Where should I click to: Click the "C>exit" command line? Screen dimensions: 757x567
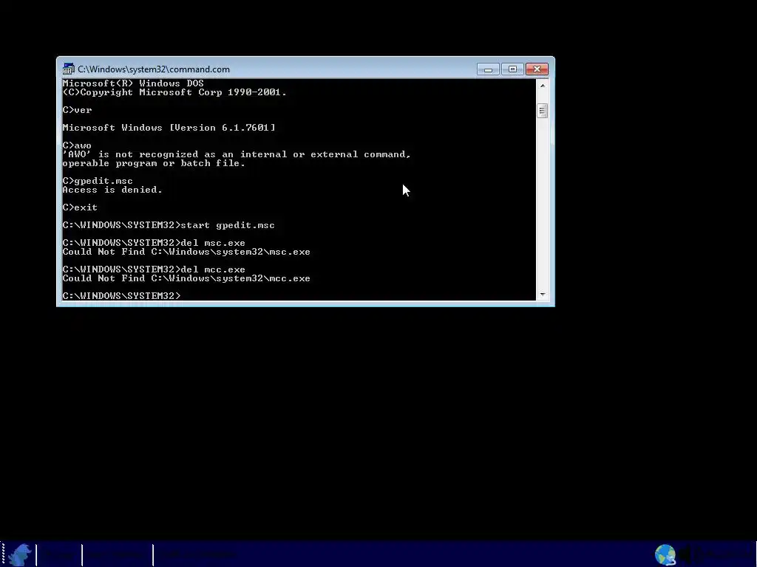(80, 207)
